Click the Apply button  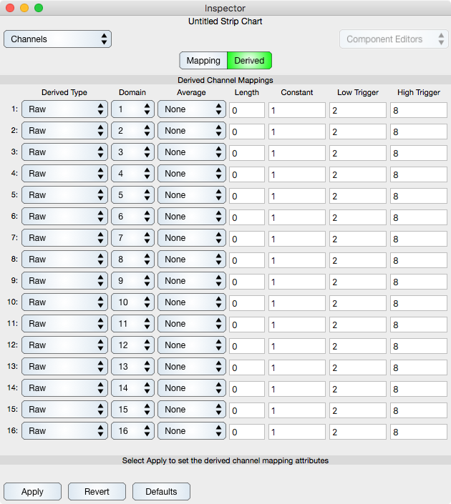coord(32,491)
